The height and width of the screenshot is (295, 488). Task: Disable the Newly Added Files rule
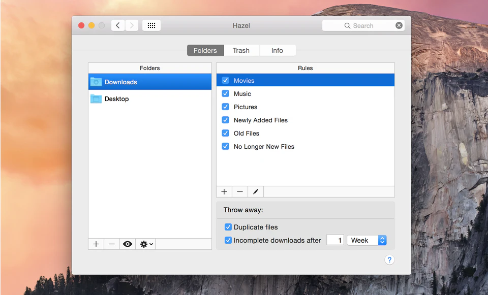225,120
